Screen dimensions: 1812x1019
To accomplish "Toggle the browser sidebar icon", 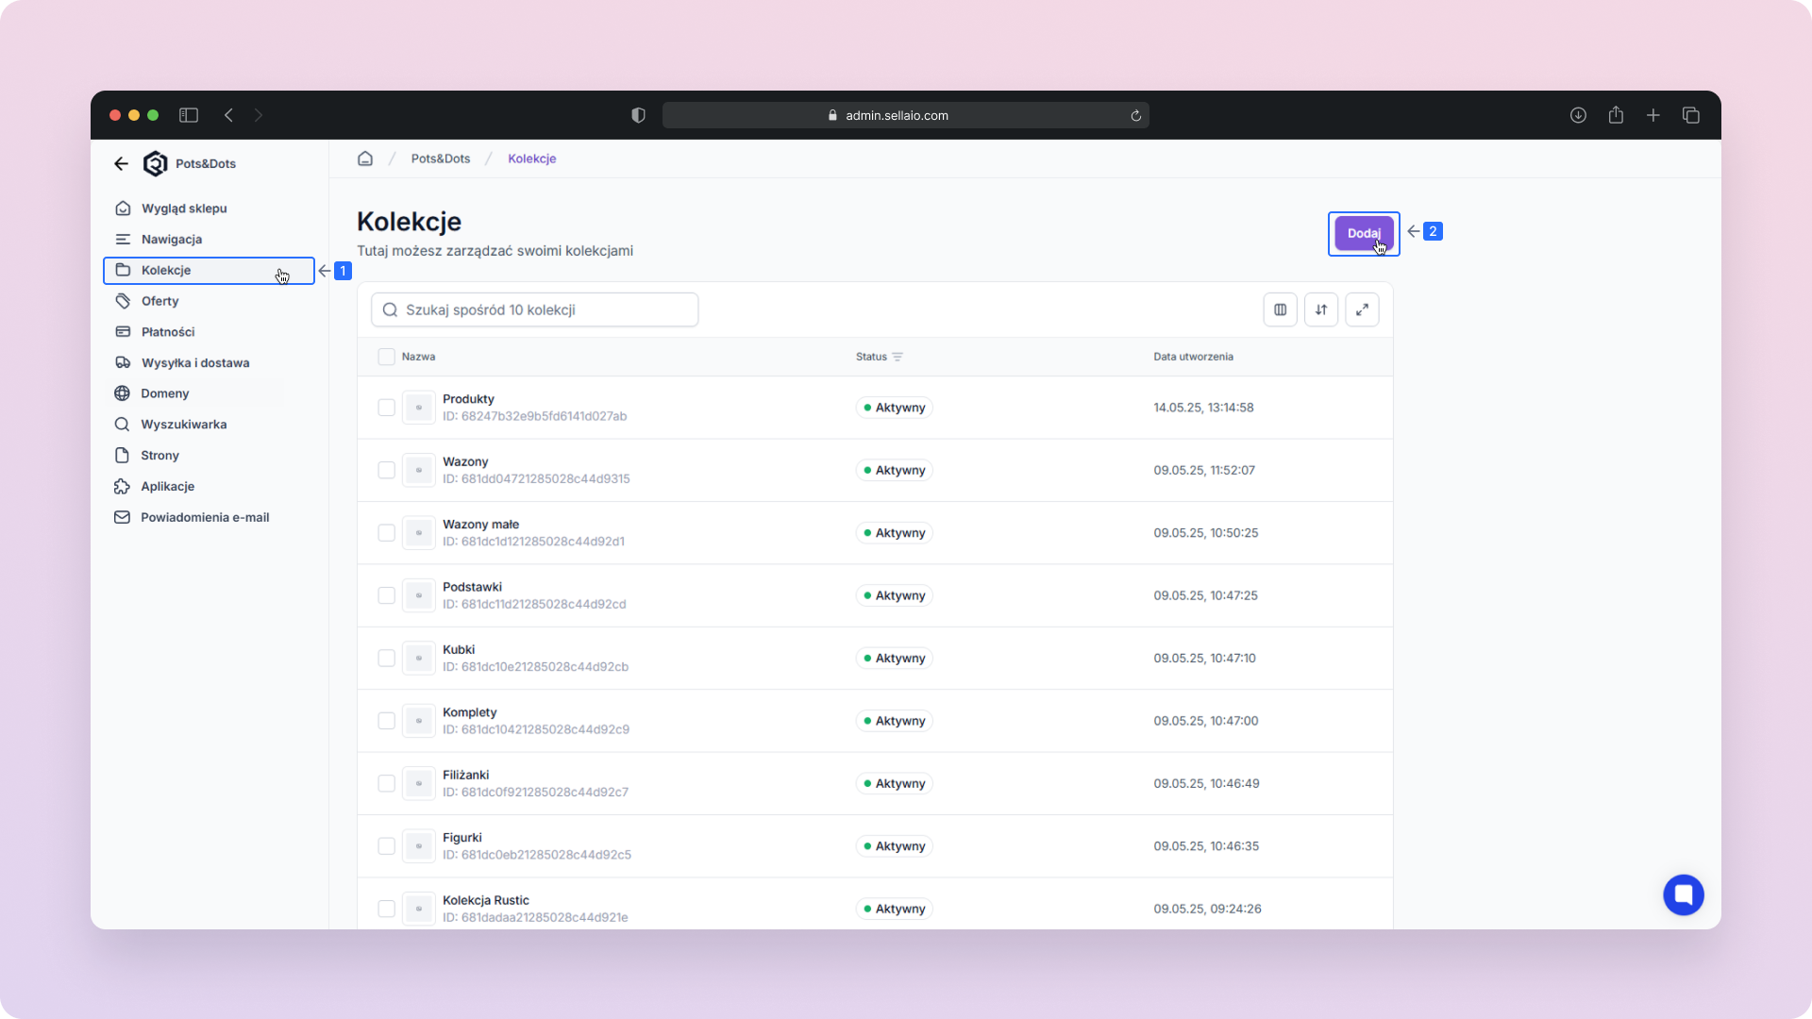I will 189,115.
